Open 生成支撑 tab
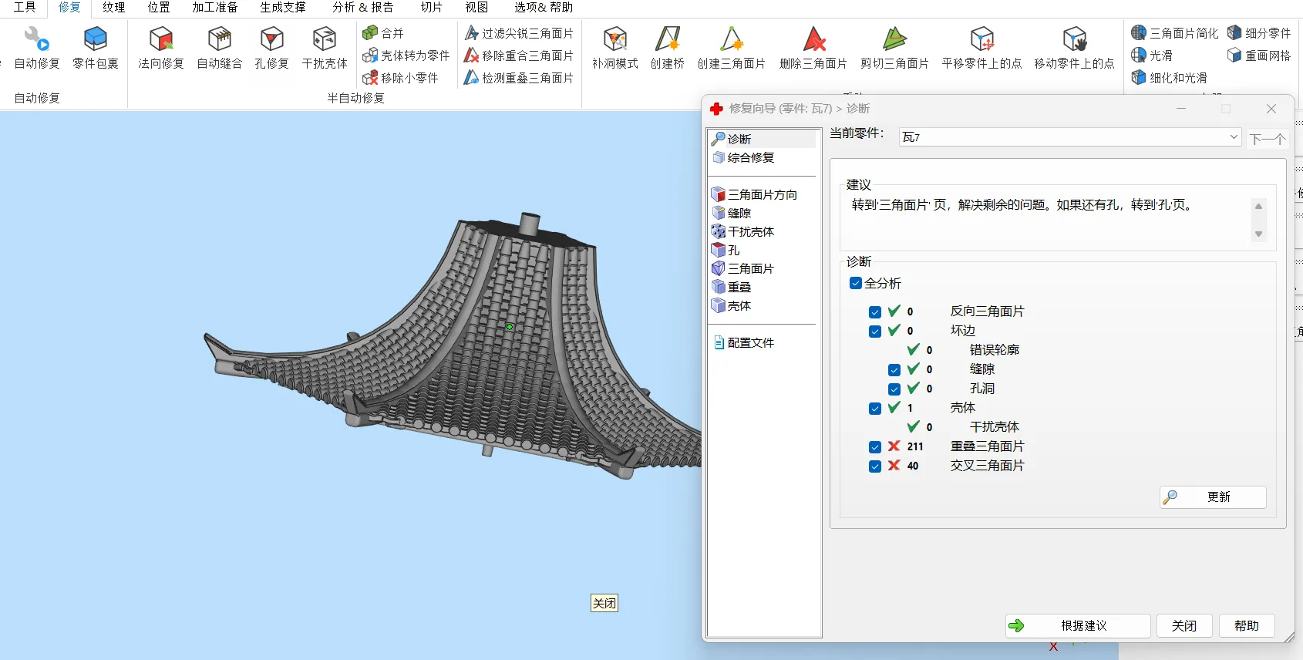 tap(283, 8)
